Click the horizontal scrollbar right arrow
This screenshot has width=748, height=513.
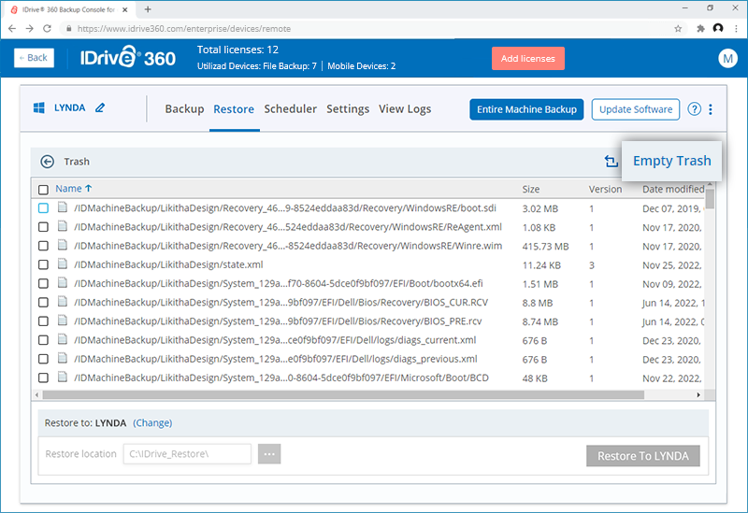pyautogui.click(x=698, y=394)
